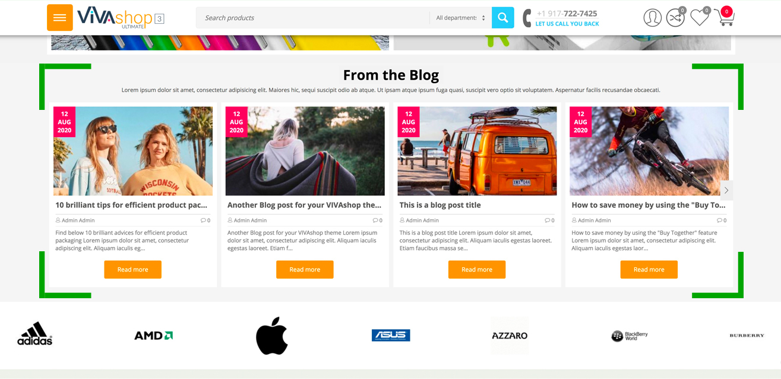The image size is (781, 379).
Task: Open the 'Another Blog post for your VIVAshop' title
Action: coord(304,205)
